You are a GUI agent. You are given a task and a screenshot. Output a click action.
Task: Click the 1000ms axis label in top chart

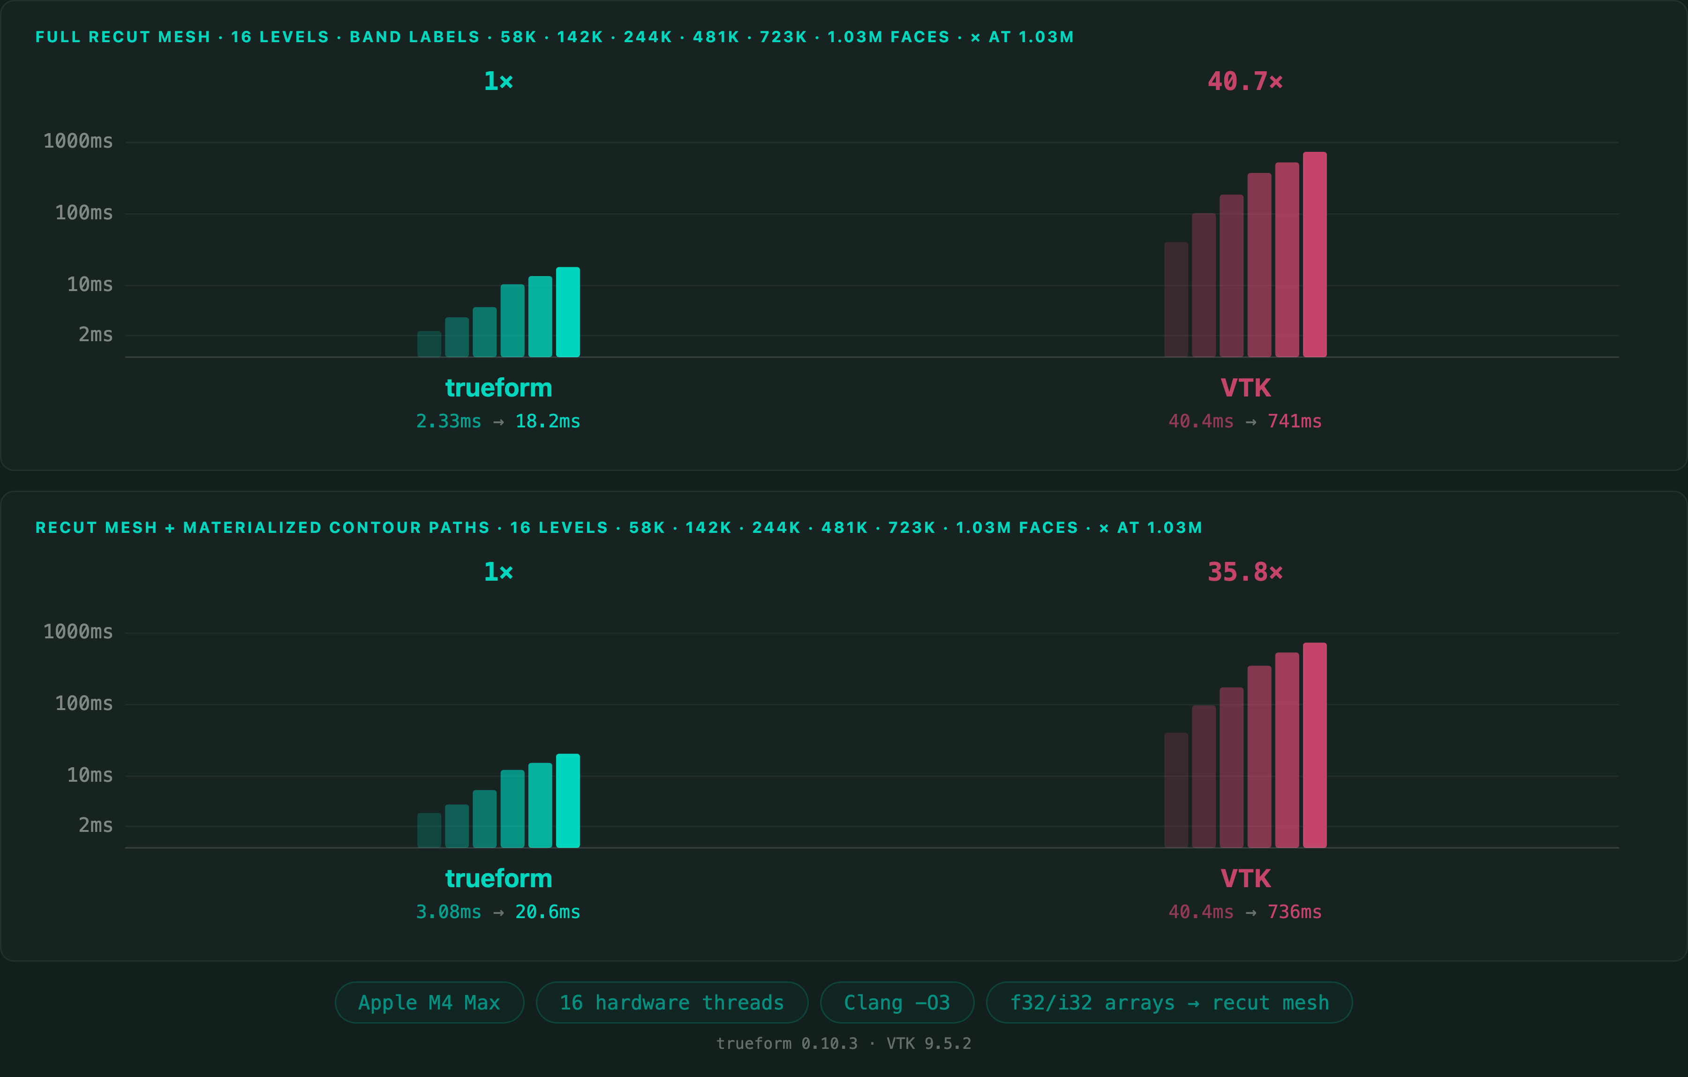click(x=78, y=142)
